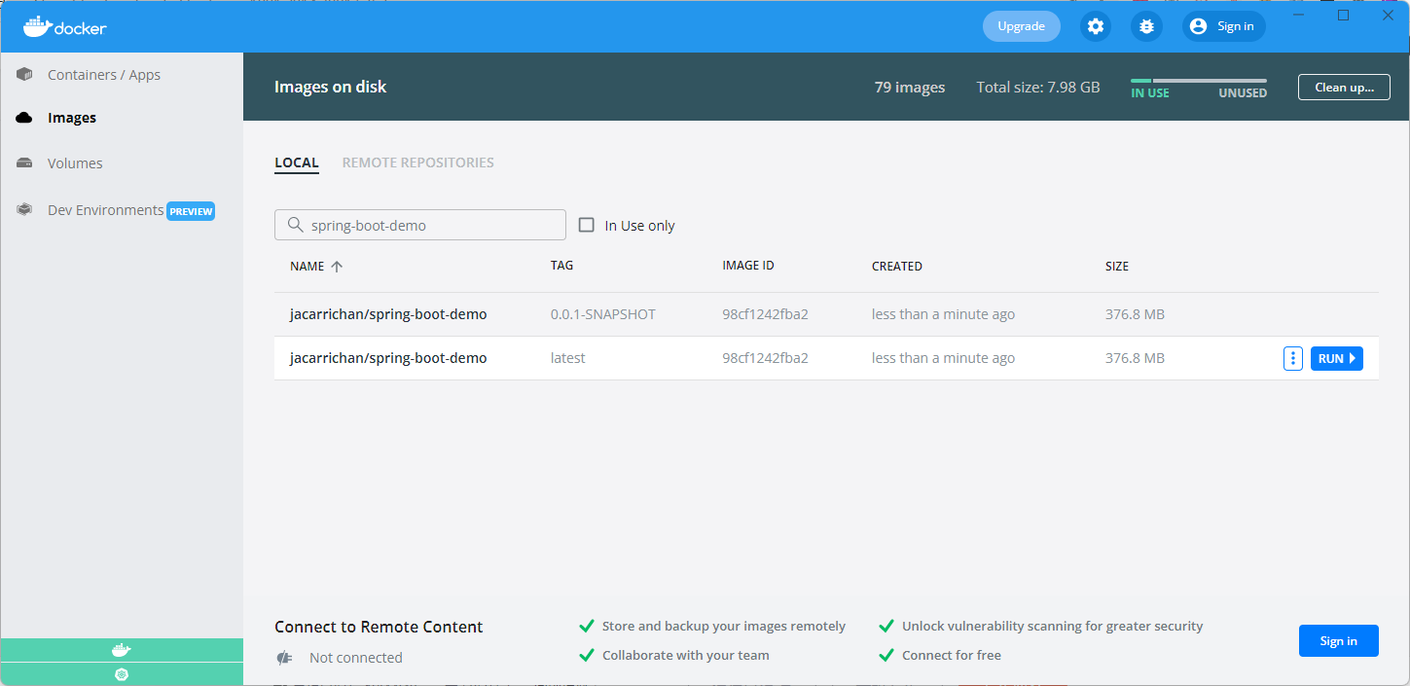Maximize the Docker Desktop window
1410x686 pixels.
[1343, 15]
